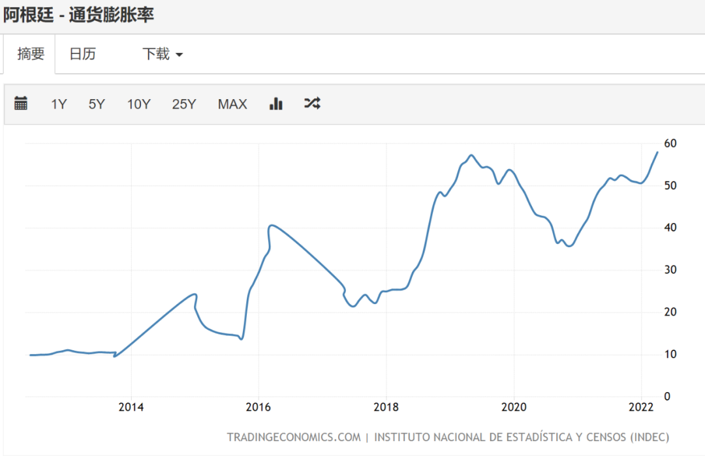705x456 pixels.
Task: Open the calendar date range icon
Action: [21, 103]
